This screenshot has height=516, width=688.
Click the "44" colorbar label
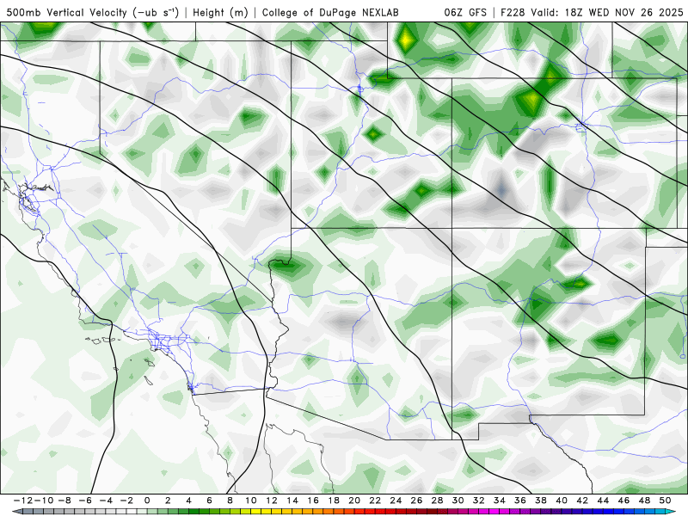(603, 501)
